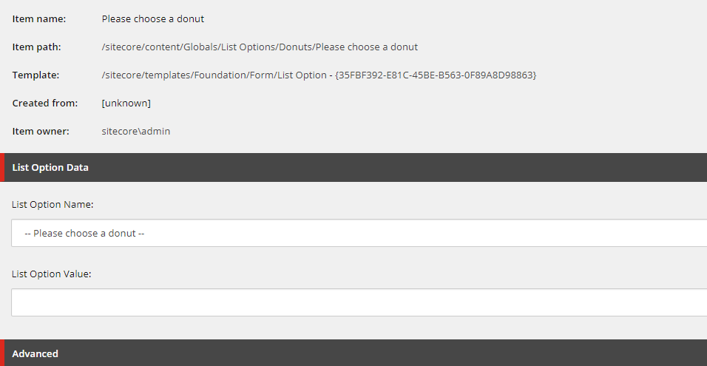Click the sitecore\admin item owner value
This screenshot has width=707, height=366.
click(x=136, y=132)
